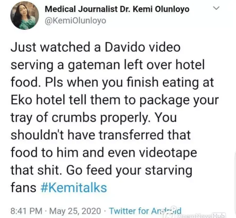Click the @KemiOlunloyo handle
This screenshot has width=236, height=218.
(x=76, y=21)
